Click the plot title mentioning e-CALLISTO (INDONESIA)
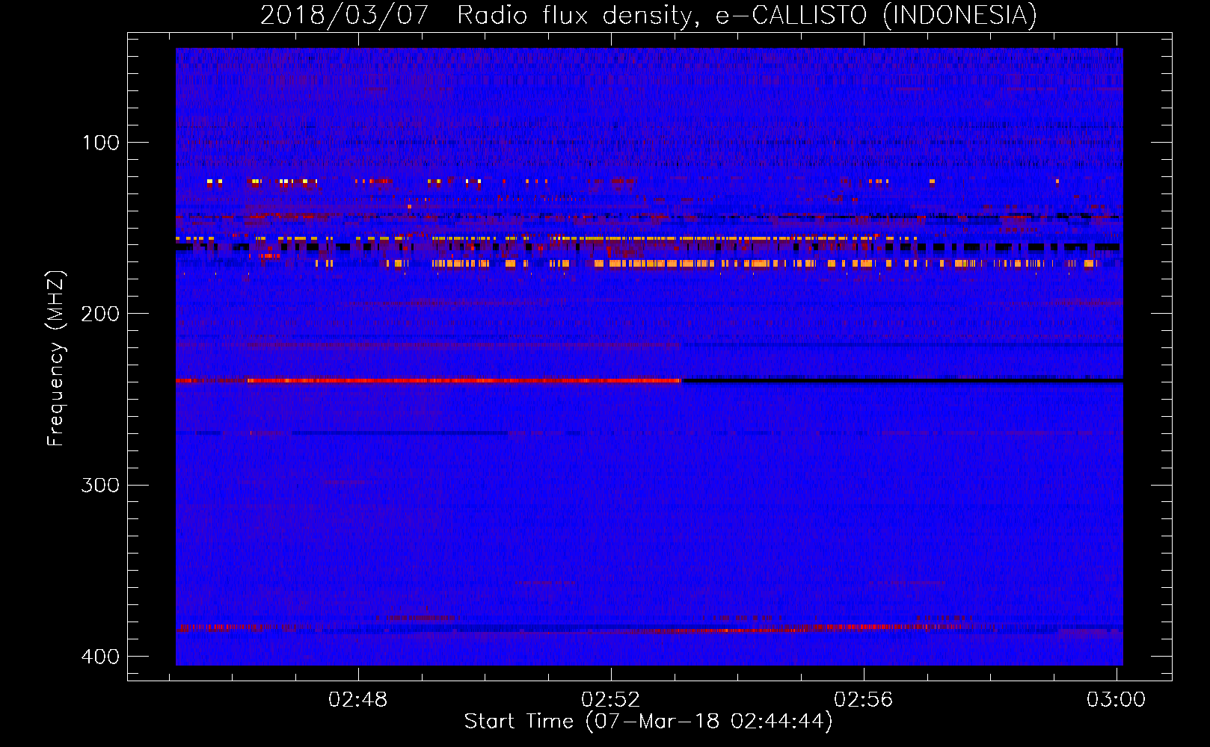The width and height of the screenshot is (1210, 747). pos(648,15)
